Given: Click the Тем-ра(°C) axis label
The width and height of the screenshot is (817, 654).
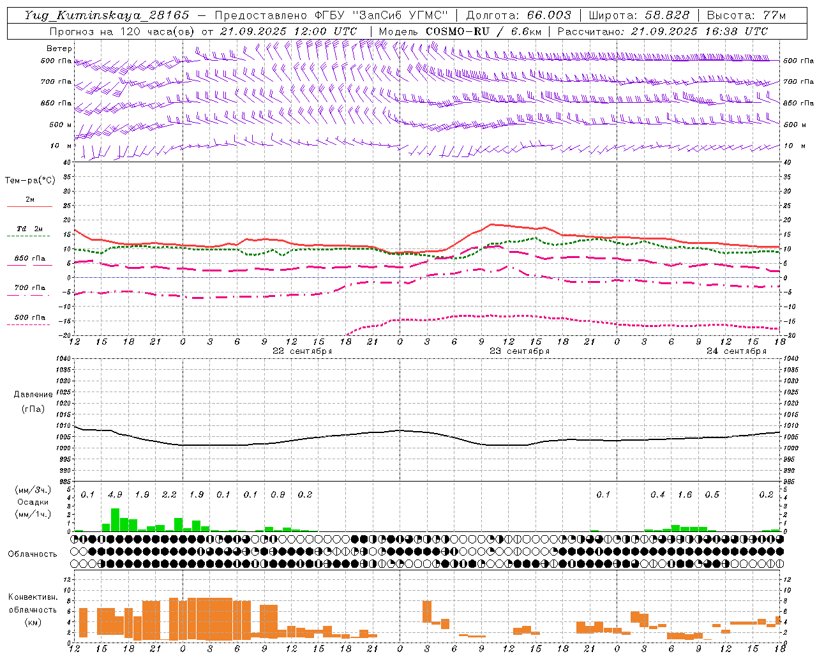Looking at the screenshot, I should [30, 181].
